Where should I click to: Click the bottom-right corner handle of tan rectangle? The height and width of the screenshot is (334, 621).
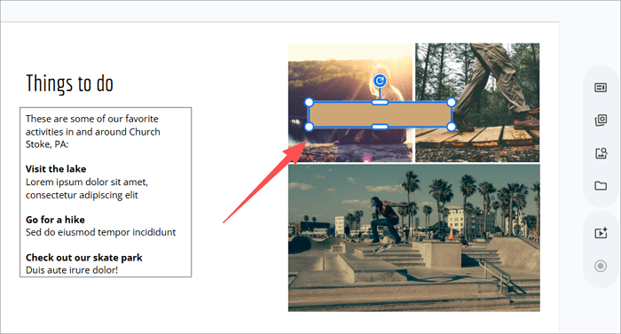pos(451,127)
